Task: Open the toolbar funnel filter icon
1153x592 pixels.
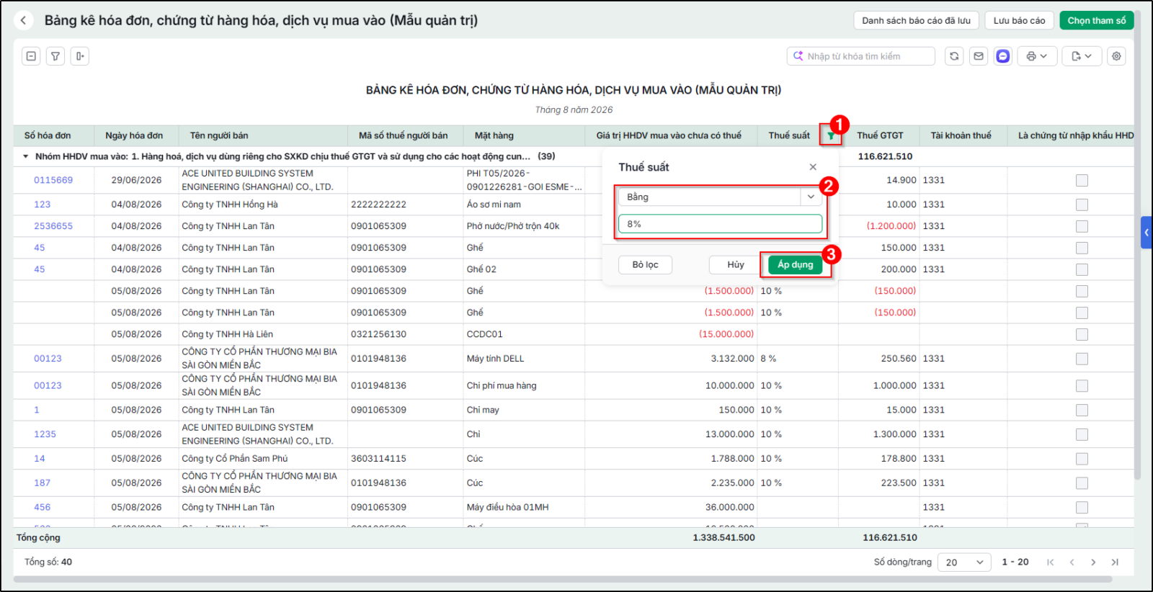Action: [x=55, y=56]
